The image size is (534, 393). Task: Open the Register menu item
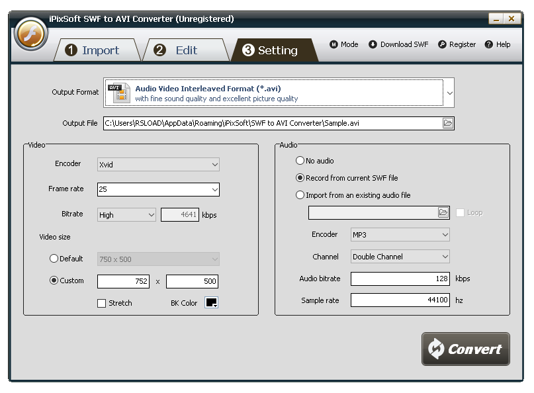457,44
